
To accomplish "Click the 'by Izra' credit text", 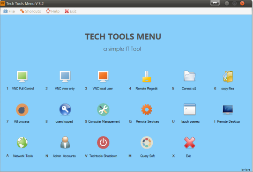I will [x=246, y=170].
